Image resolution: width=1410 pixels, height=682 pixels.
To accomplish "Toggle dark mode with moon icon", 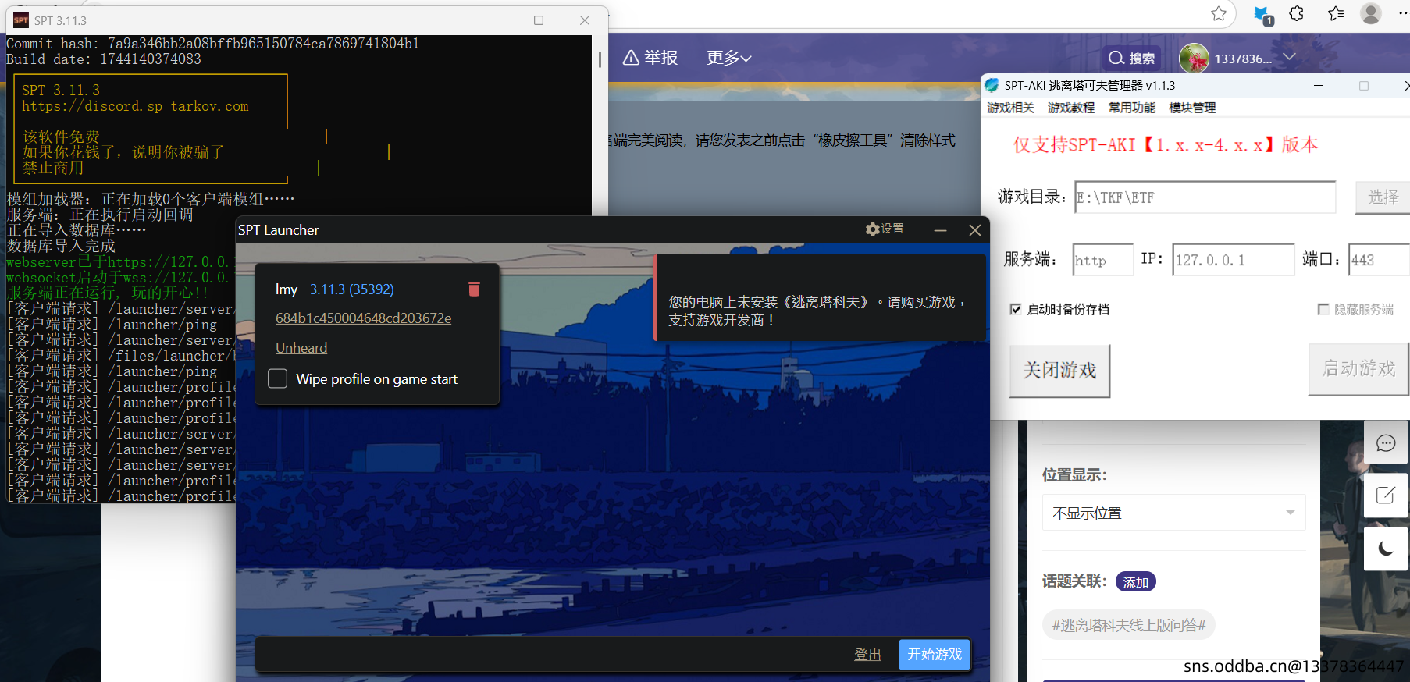I will (x=1386, y=548).
